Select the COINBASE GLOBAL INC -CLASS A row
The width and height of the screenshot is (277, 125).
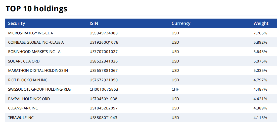click(x=36, y=42)
